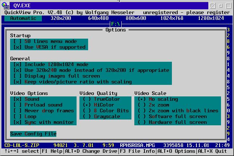Click 'QuickView Pro. V2.48' header text
The image size is (234, 156).
[x=33, y=12]
